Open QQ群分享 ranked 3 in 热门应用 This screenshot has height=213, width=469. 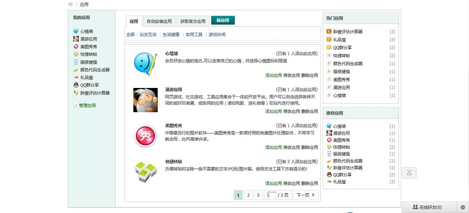point(343,48)
